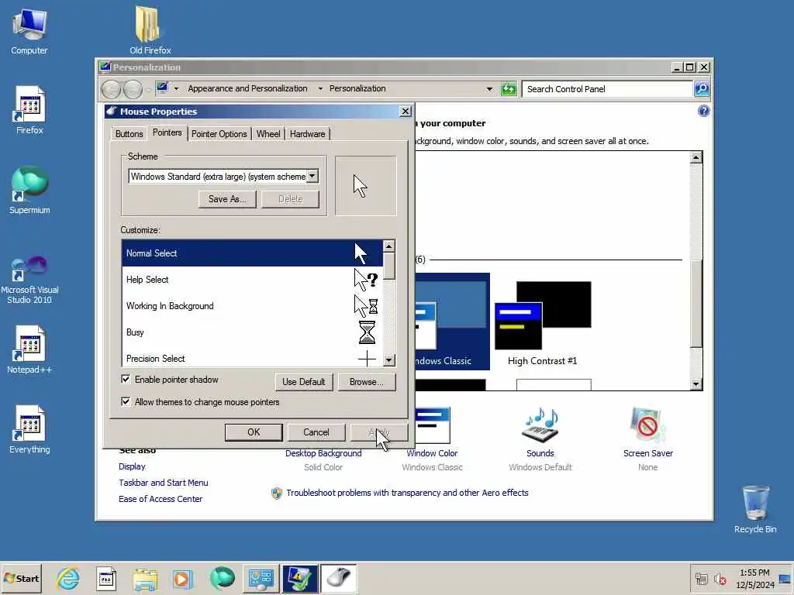
Task: Click the Show desktop tray icon
Action: click(785, 579)
